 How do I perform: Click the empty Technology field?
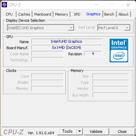coord(47,60)
